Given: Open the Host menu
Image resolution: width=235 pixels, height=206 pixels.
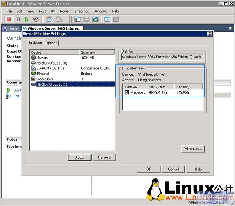Looking at the screenshot, I should coord(42,11).
